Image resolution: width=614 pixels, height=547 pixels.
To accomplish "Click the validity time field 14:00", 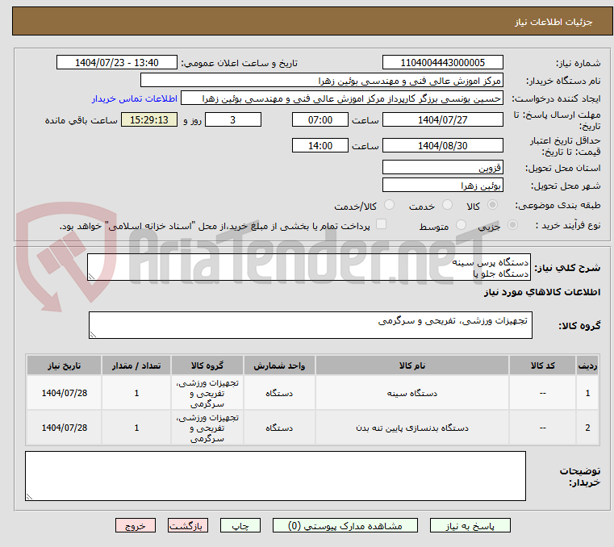I will (320, 146).
